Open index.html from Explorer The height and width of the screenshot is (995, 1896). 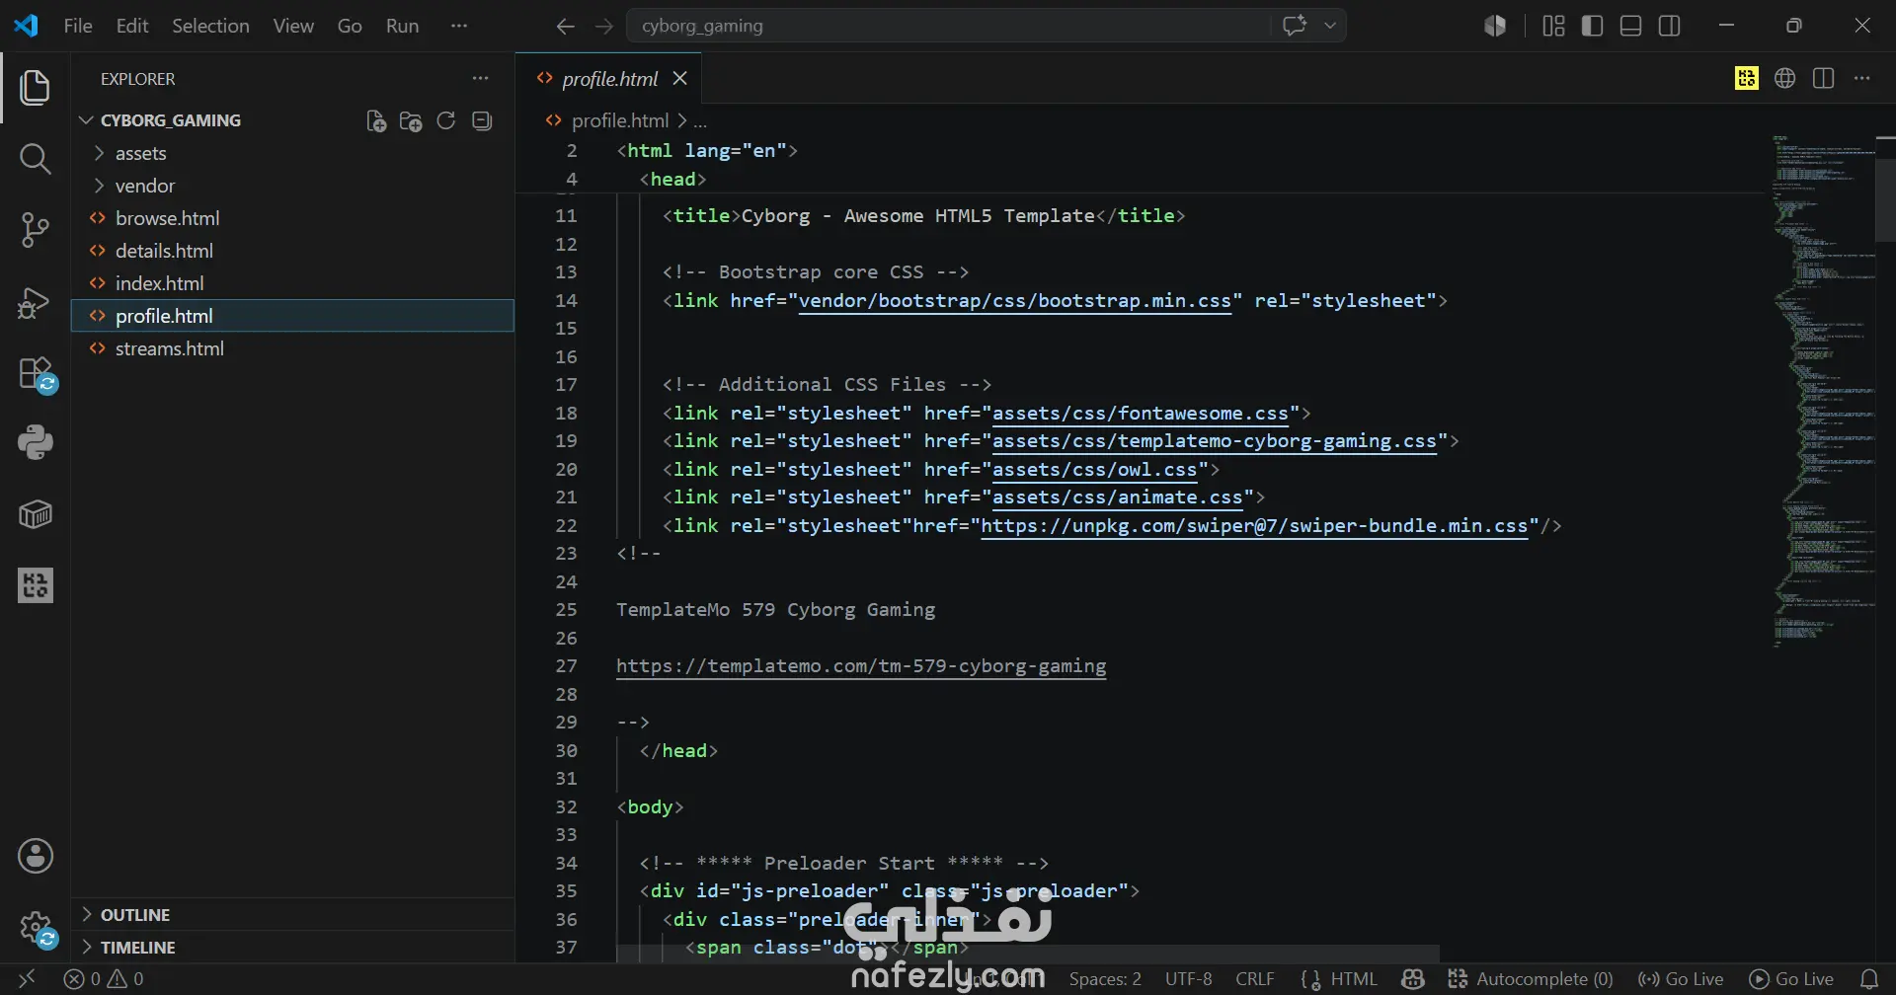[292, 283]
